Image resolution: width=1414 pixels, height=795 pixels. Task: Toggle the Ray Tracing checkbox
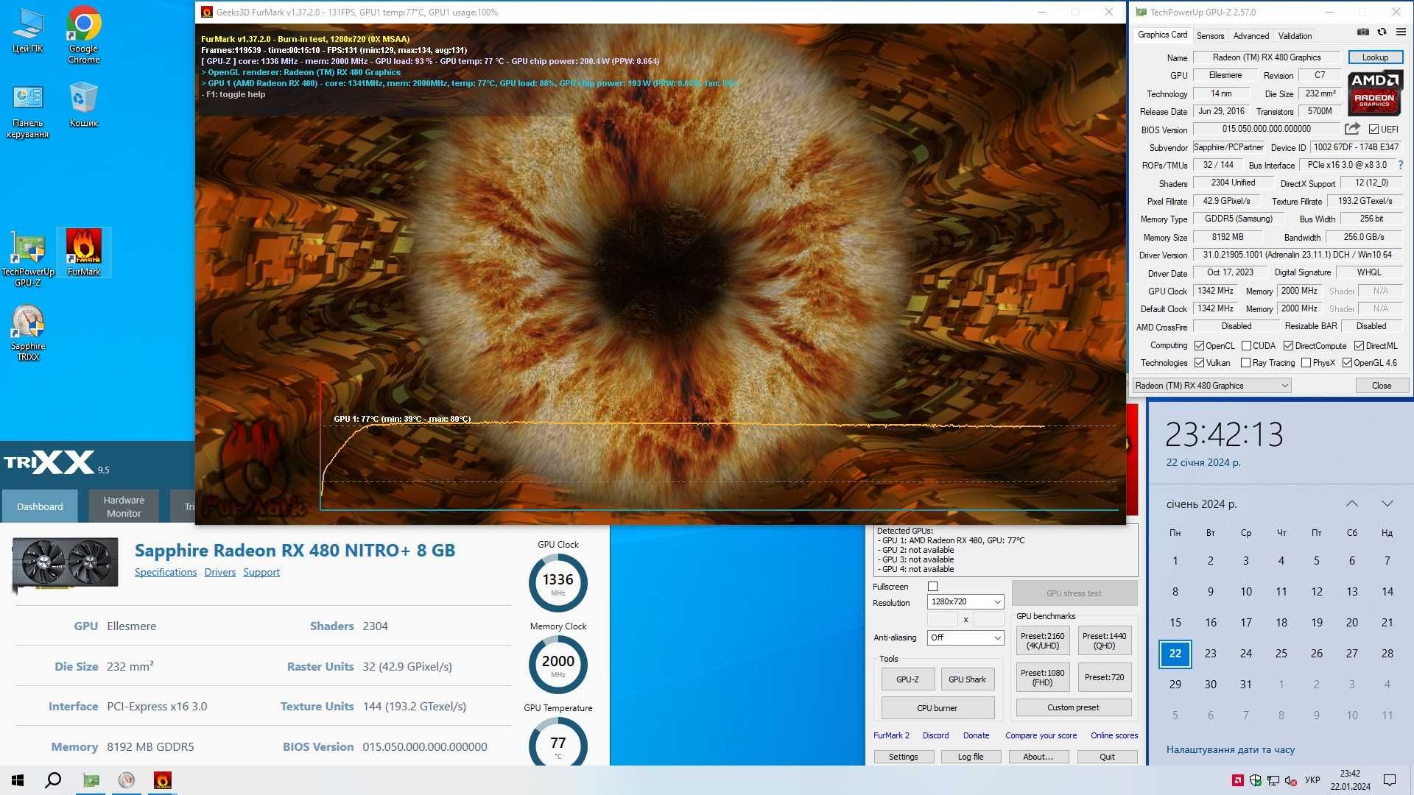click(x=1245, y=363)
